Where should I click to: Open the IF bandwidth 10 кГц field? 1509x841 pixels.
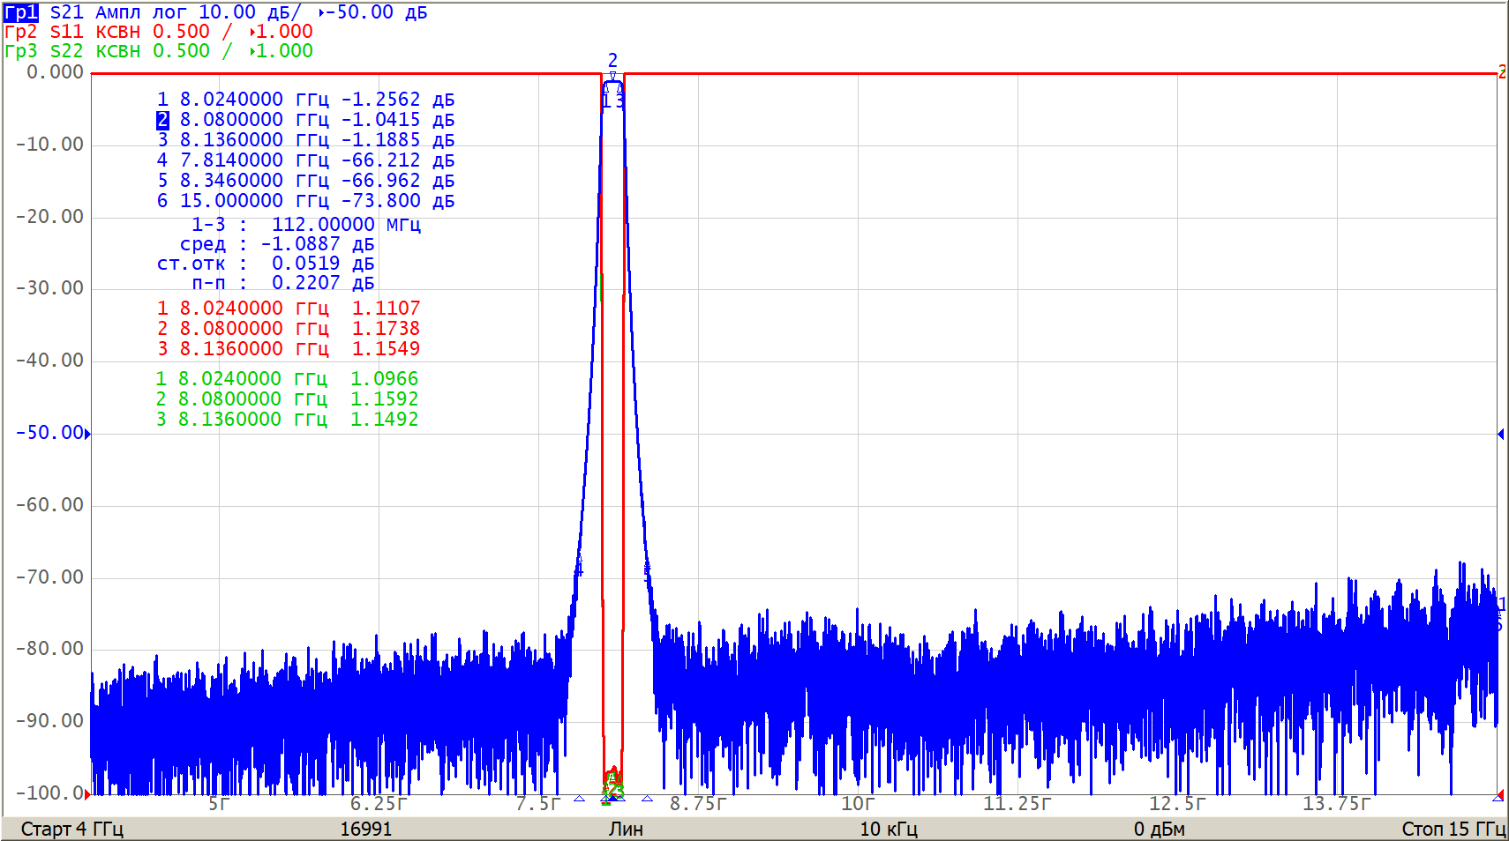coord(888,829)
